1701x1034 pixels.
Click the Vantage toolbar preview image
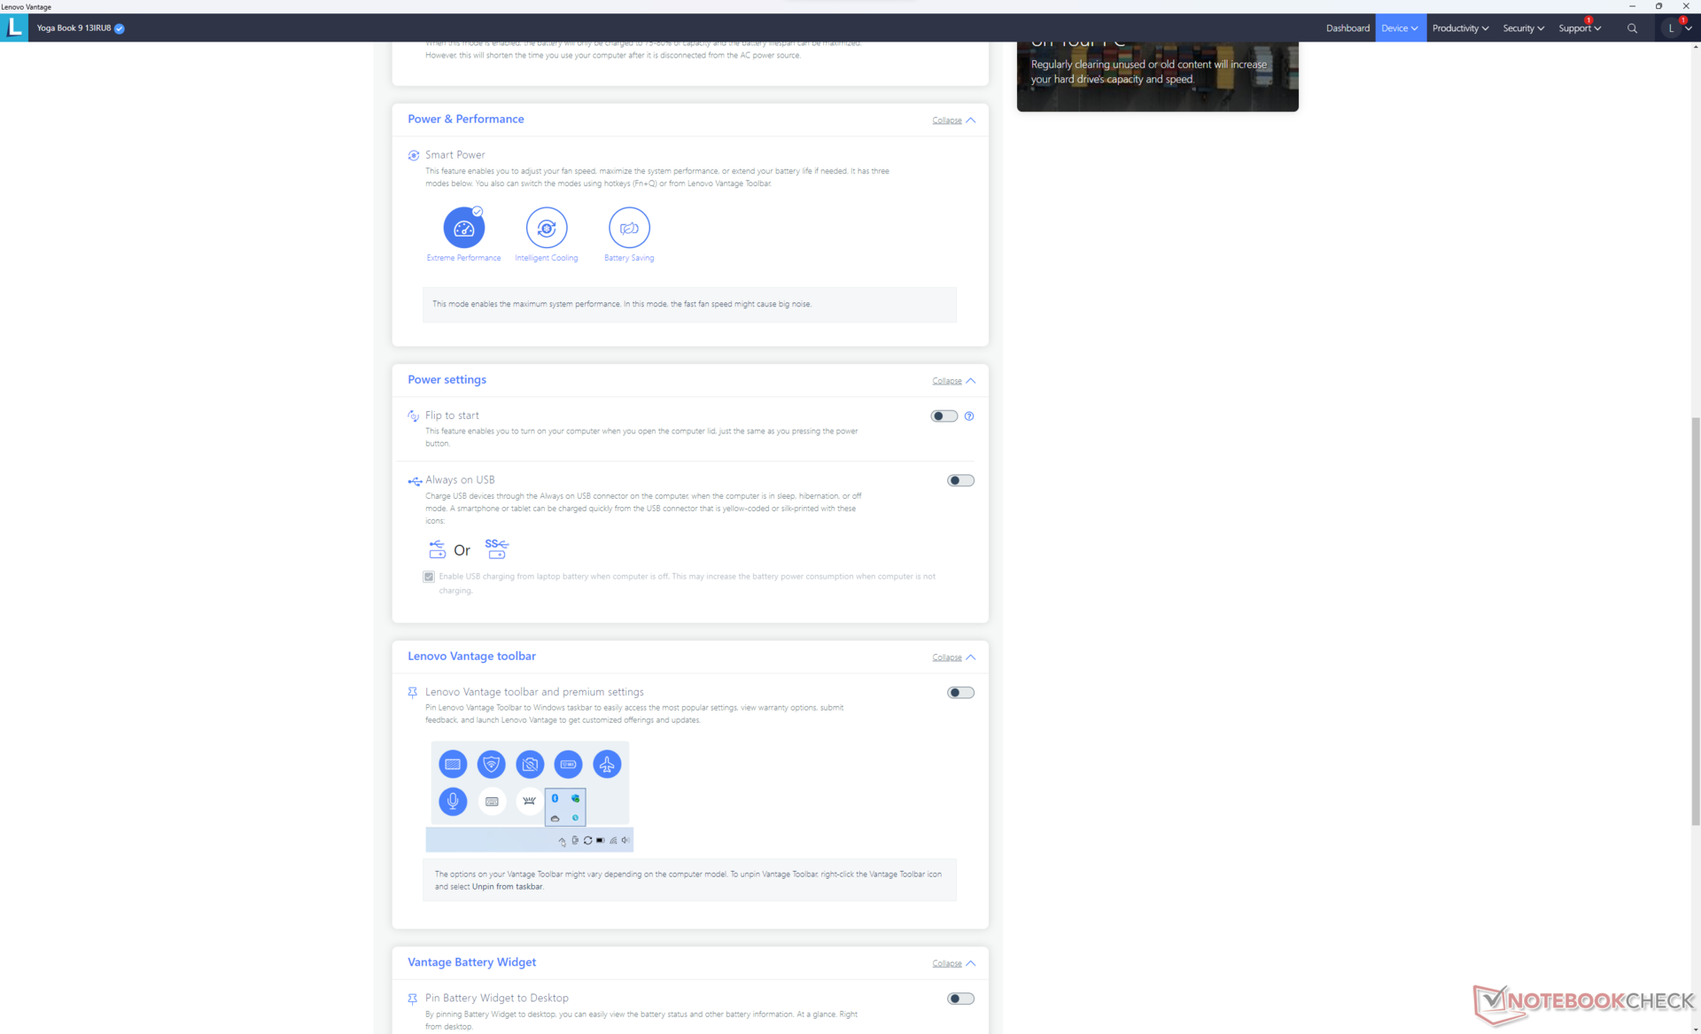529,797
